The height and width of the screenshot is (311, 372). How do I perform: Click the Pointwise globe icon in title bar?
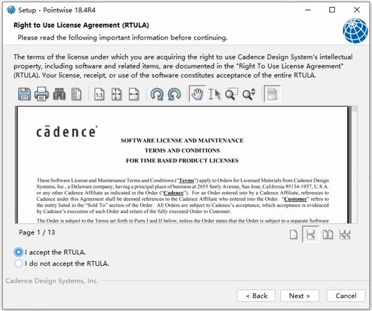11,10
